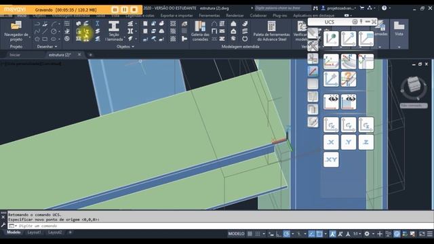Viewport: 434px width, 244px height.
Task: Add a new drawing tab with plus
Action: [x=90, y=55]
